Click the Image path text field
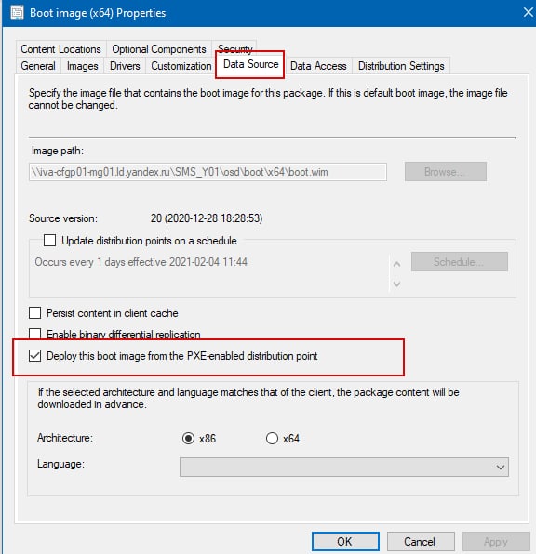The image size is (536, 554). [x=208, y=172]
